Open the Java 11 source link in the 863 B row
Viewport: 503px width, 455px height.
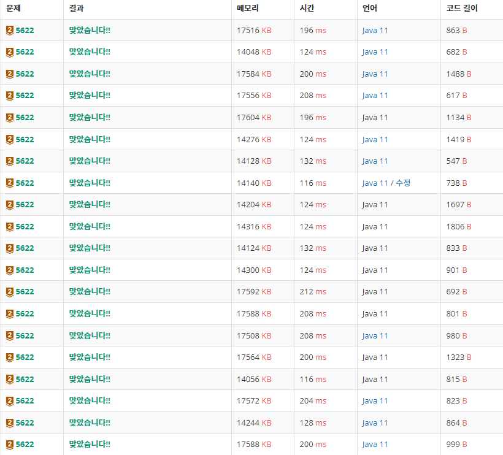tap(375, 31)
